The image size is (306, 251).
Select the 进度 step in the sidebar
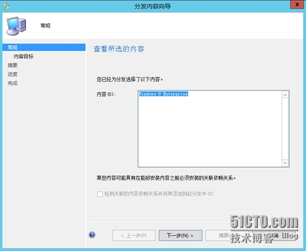[x=13, y=74]
